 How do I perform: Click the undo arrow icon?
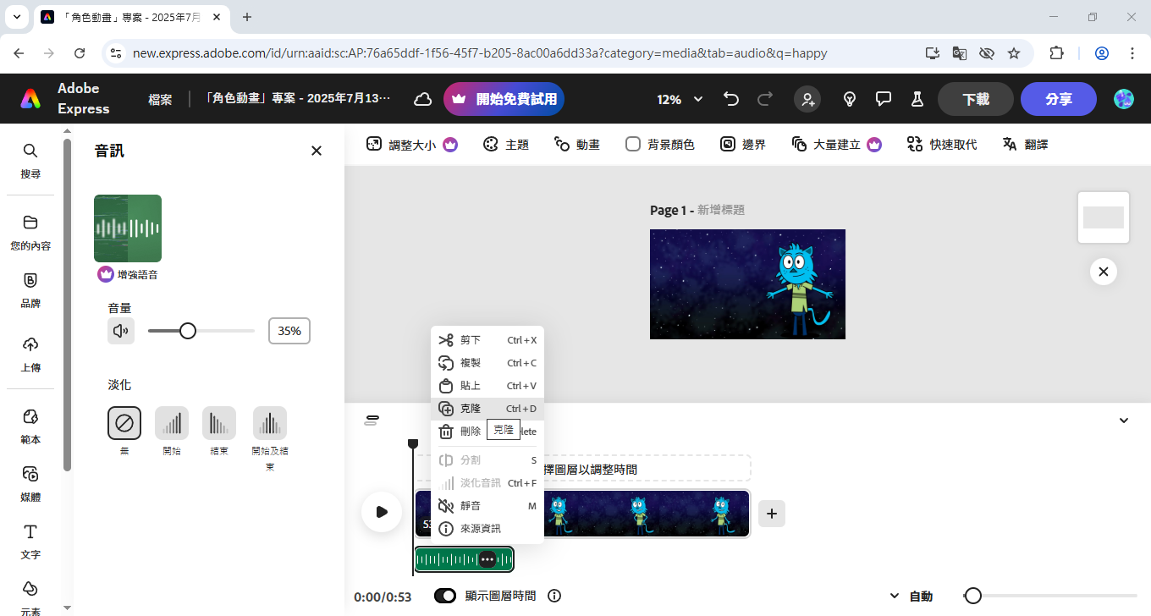[x=731, y=100]
